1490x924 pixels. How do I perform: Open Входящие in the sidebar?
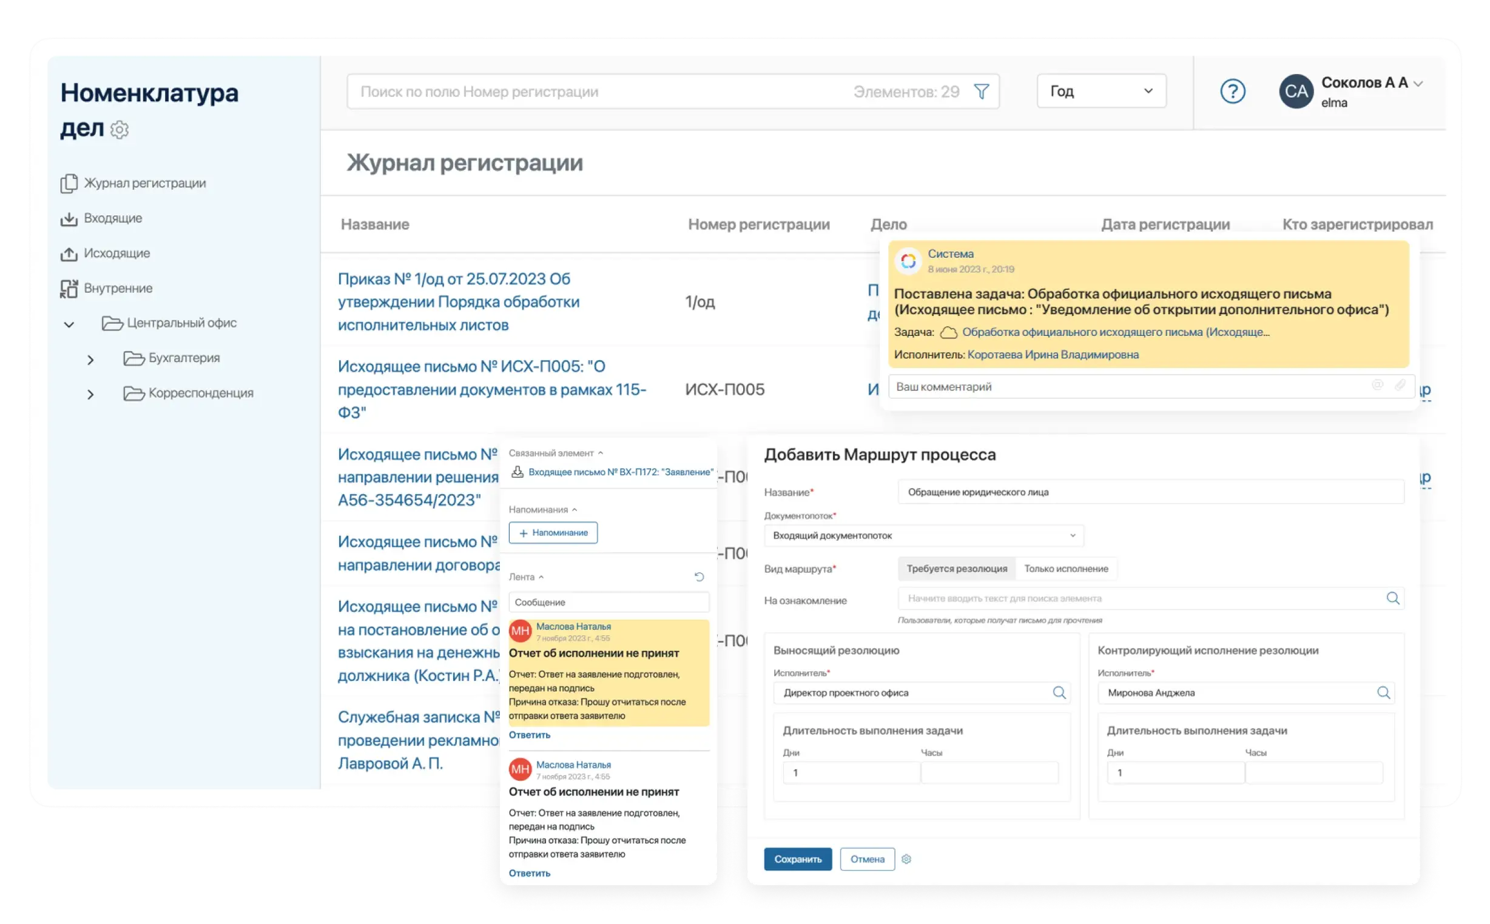point(113,218)
